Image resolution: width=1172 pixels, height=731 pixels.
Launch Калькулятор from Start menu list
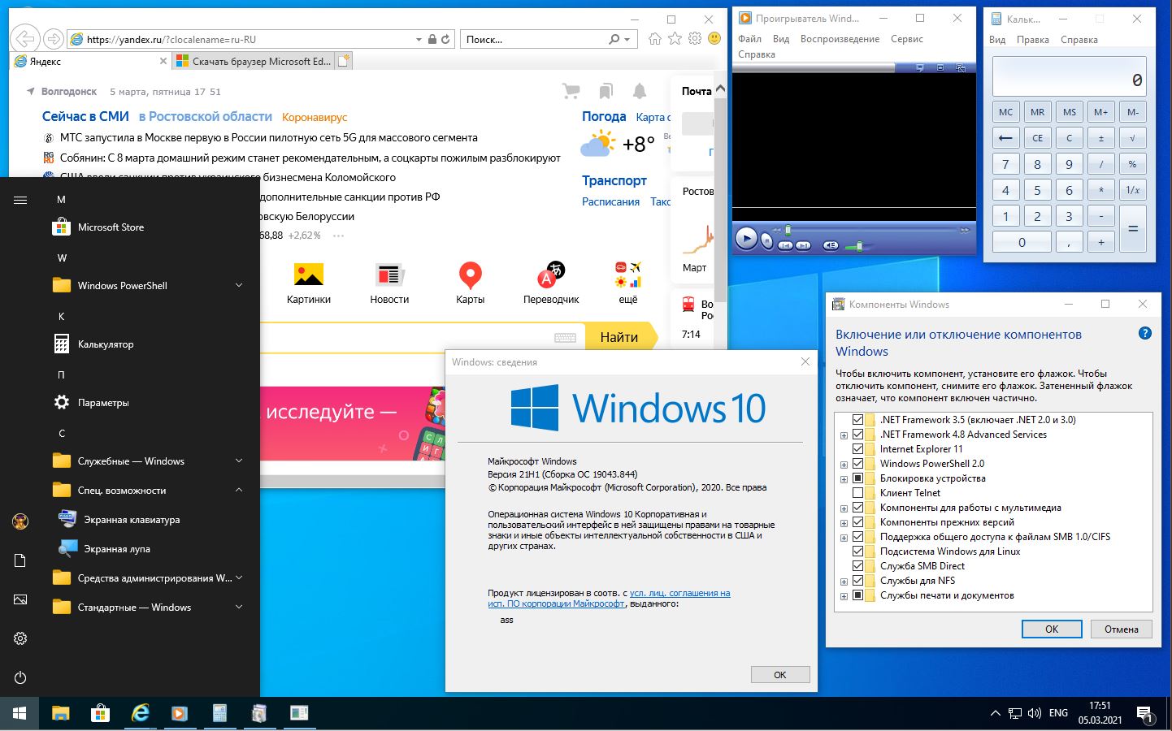tap(106, 344)
